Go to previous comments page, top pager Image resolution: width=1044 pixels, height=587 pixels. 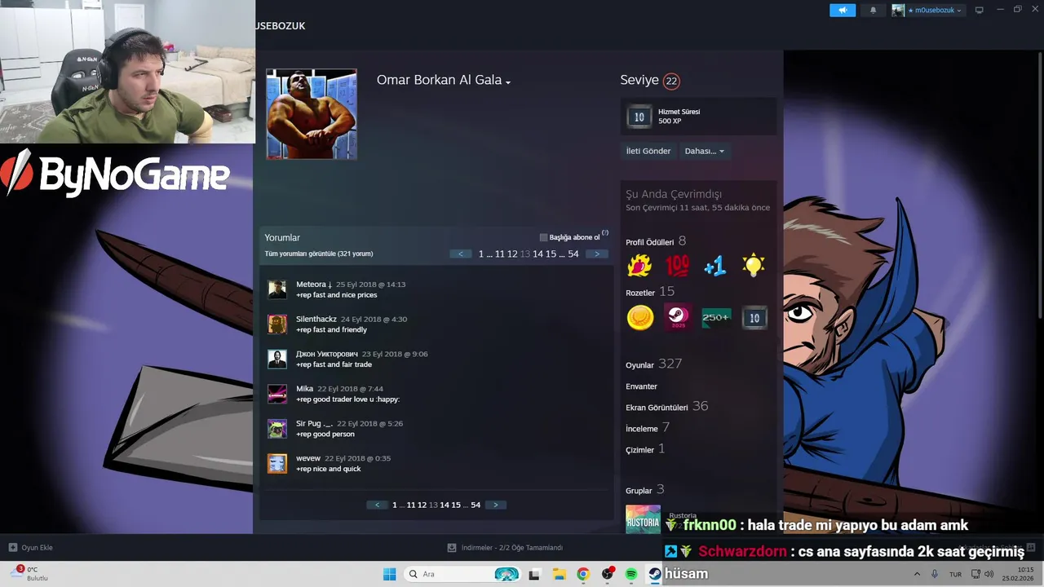(x=460, y=254)
